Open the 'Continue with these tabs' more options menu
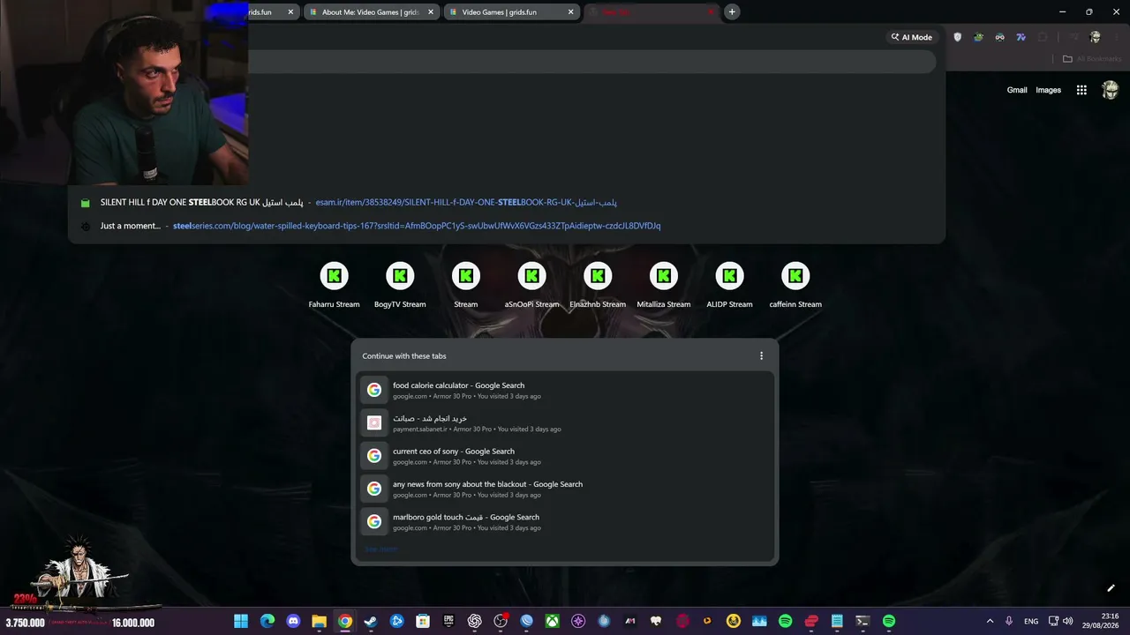This screenshot has height=635, width=1130. tap(762, 356)
